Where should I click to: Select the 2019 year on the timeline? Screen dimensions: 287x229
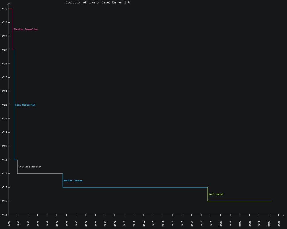pos(211,223)
